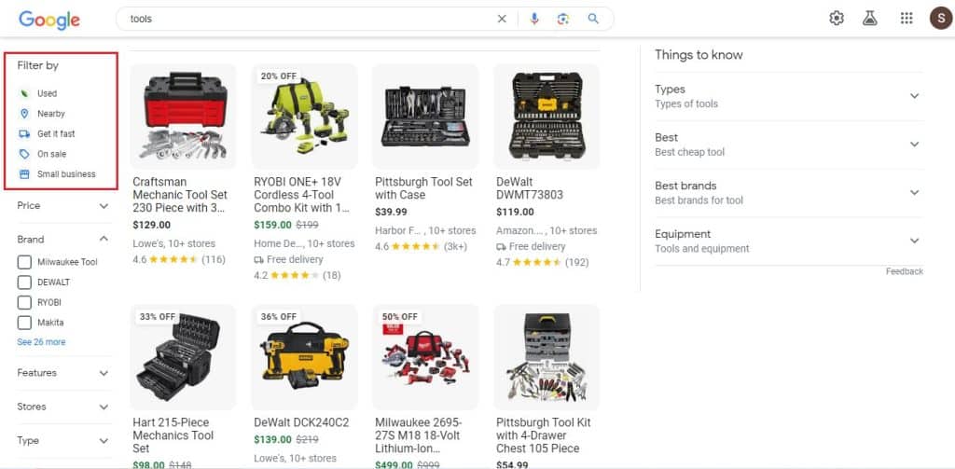Expand the Stores filter section
This screenshot has height=469, width=955.
62,407
